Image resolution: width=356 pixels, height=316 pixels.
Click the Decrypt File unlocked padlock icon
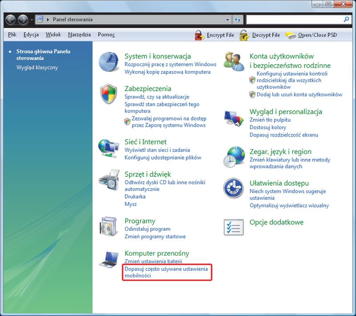click(244, 35)
